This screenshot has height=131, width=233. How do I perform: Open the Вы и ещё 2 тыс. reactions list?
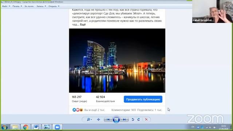coord(95,110)
